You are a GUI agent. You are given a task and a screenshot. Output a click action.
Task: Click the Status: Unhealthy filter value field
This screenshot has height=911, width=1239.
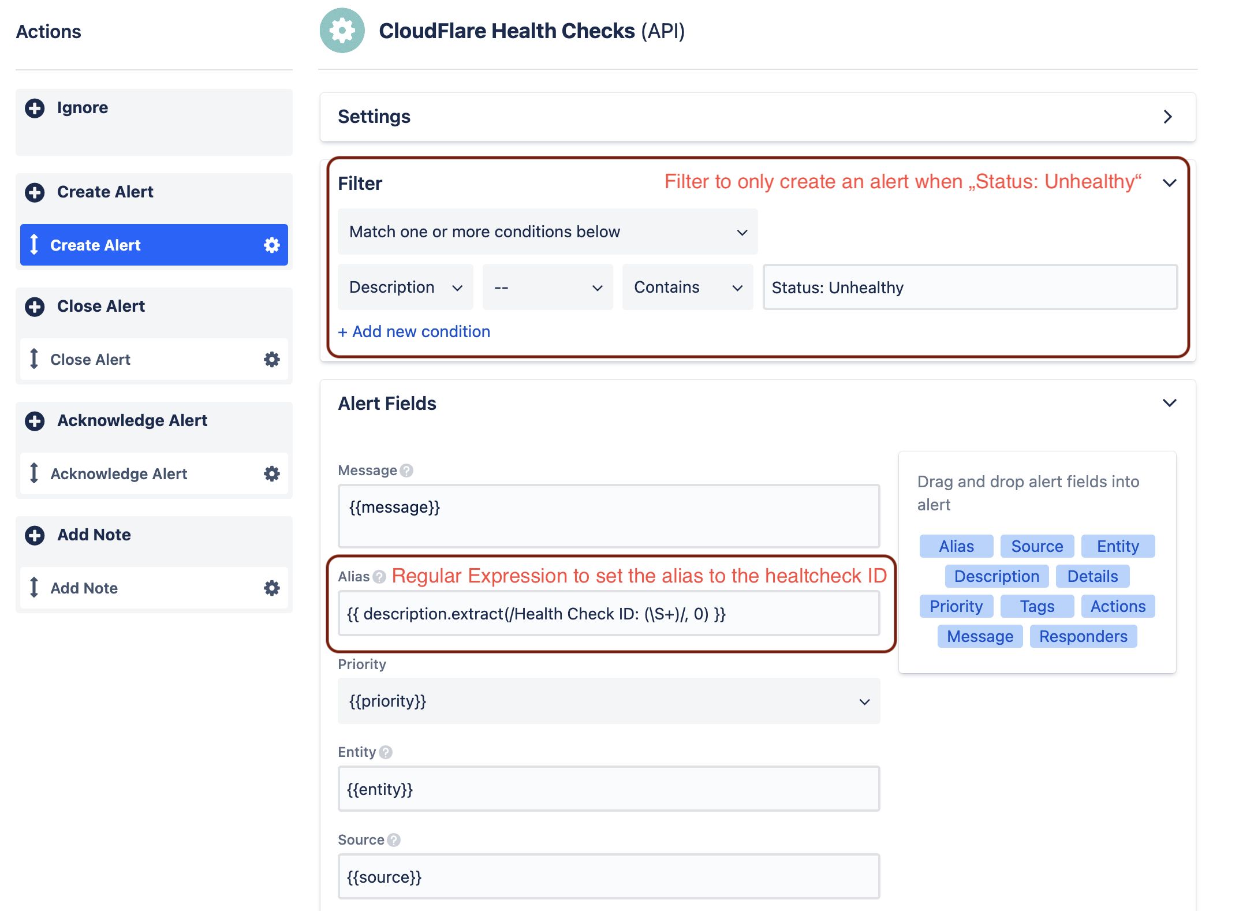tap(970, 287)
